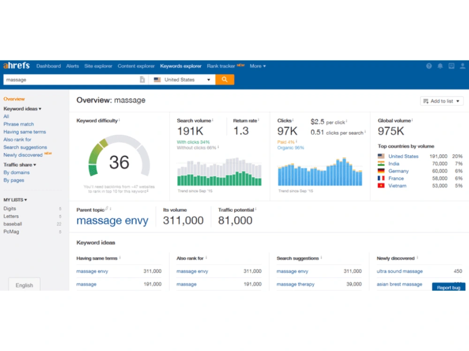Open the massage therapy search suggestion
This screenshot has width=469, height=351.
coord(295,284)
